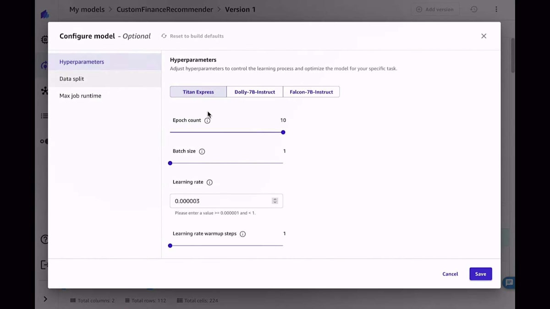The height and width of the screenshot is (309, 550).
Task: Click Reset to build defaults
Action: click(192, 36)
